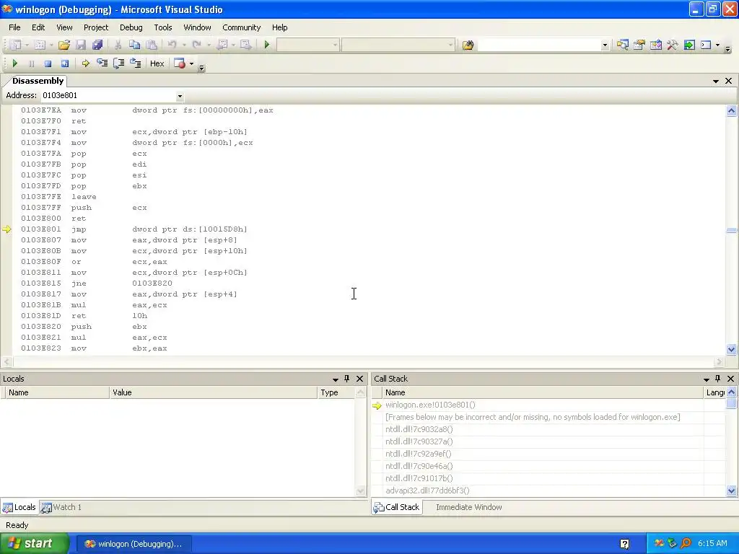Click the Step Into icon
The height and width of the screenshot is (554, 739).
102,63
